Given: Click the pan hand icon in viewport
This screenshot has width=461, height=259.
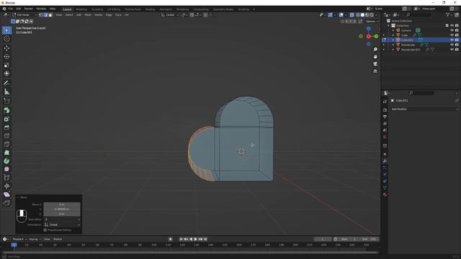Looking at the screenshot, I should (x=375, y=57).
